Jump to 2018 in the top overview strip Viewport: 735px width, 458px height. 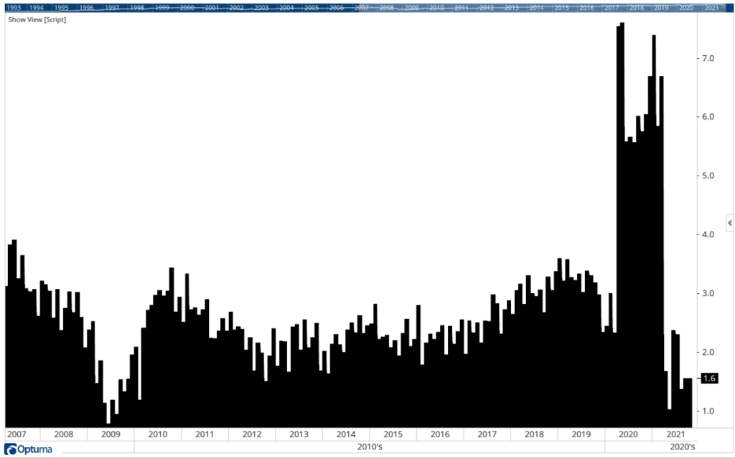pos(637,7)
